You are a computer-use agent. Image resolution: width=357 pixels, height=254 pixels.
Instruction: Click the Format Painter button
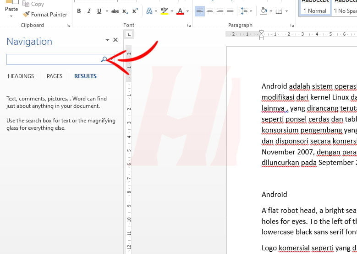click(x=45, y=15)
